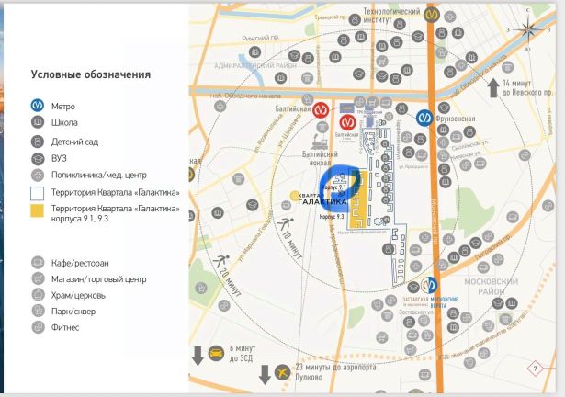Click the Троицкий пр. street label
This screenshot has width=565, height=397.
coord(331,17)
